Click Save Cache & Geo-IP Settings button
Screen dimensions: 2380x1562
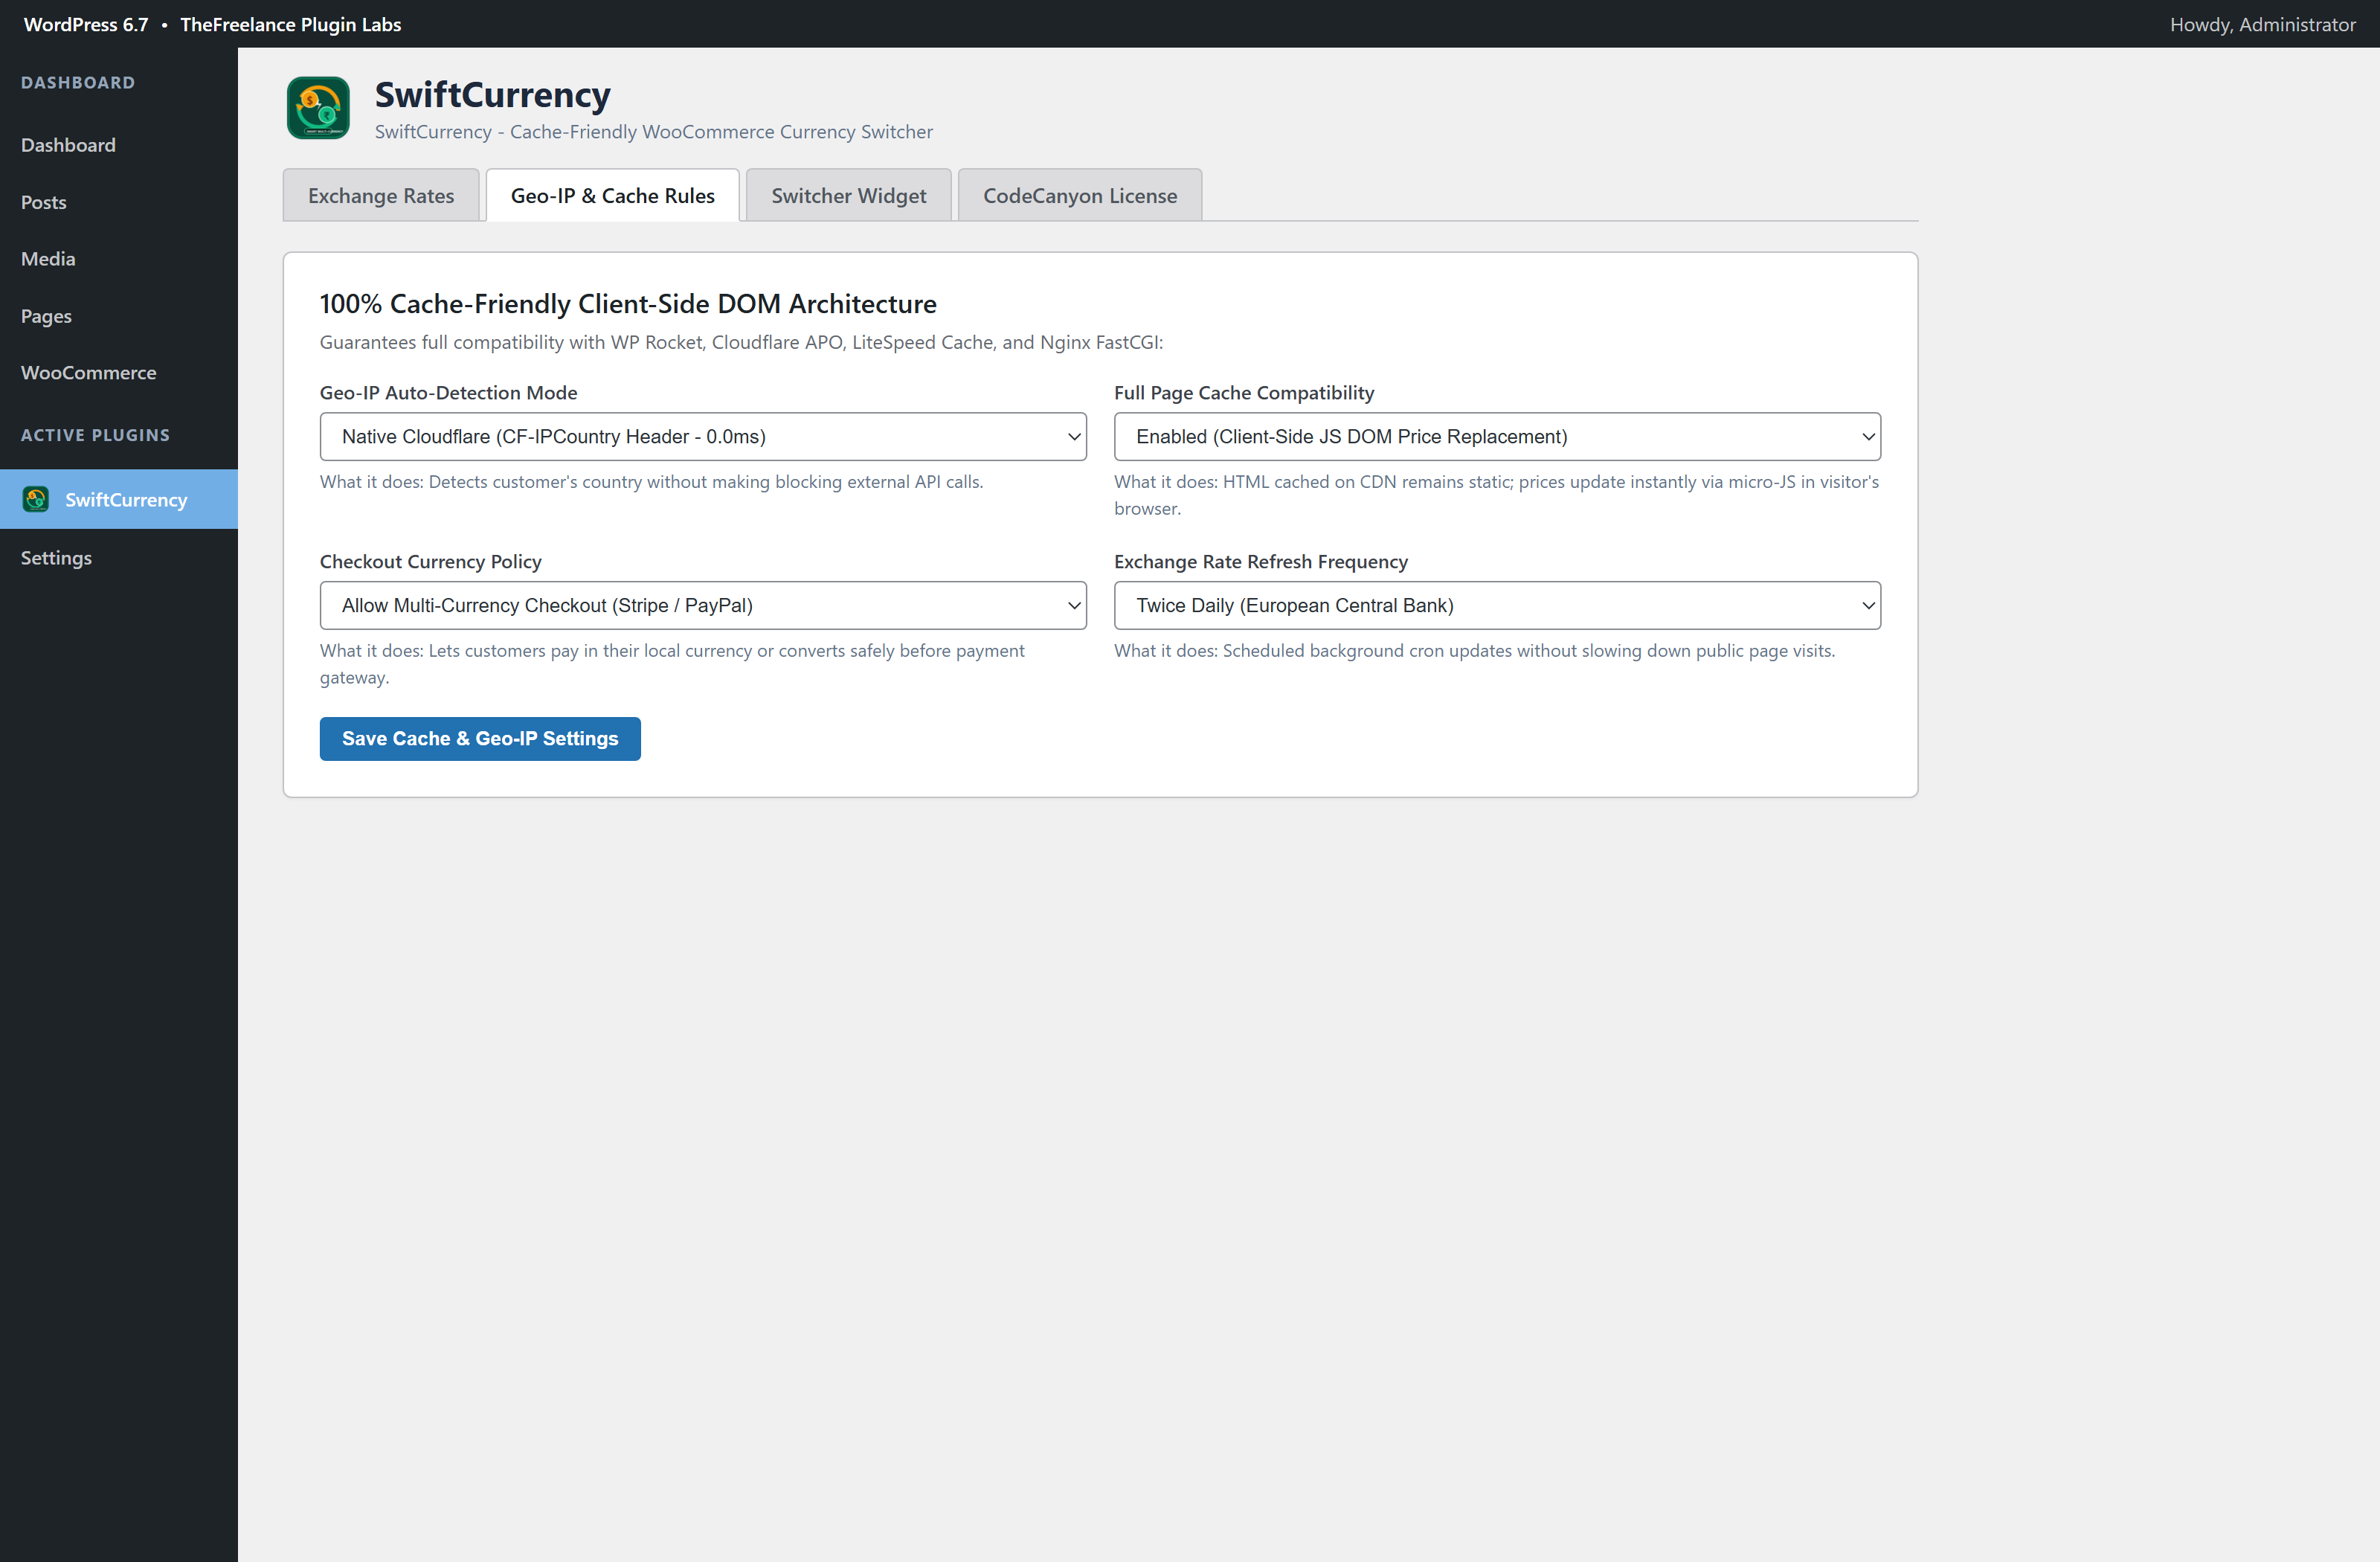480,738
